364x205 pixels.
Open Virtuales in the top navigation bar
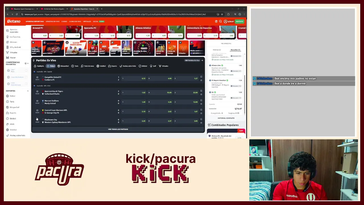[87, 21]
